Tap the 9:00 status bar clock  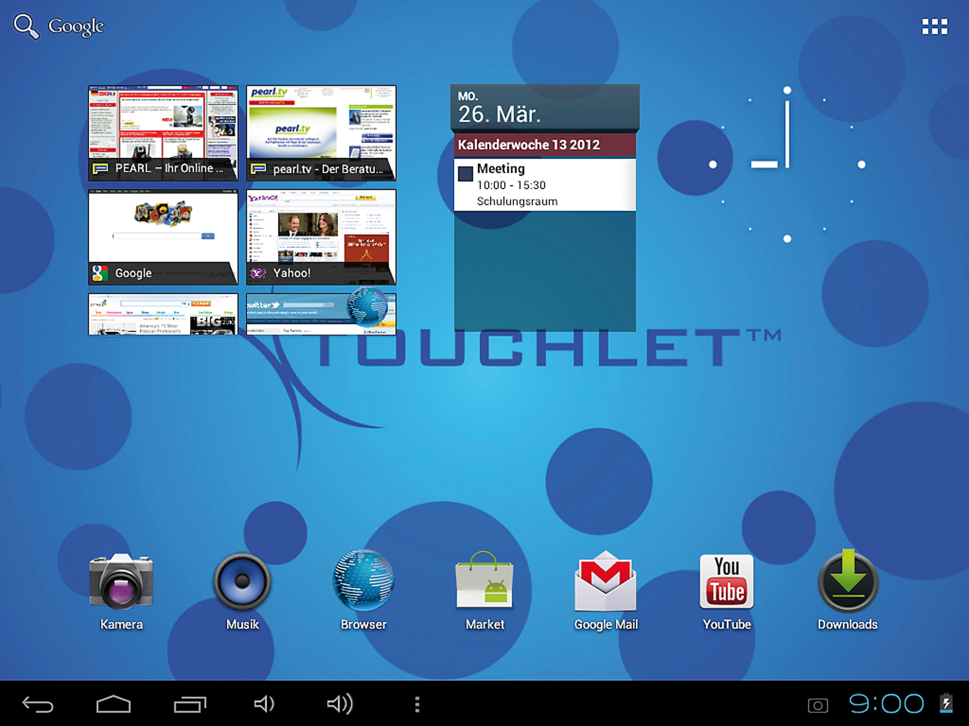(x=886, y=704)
